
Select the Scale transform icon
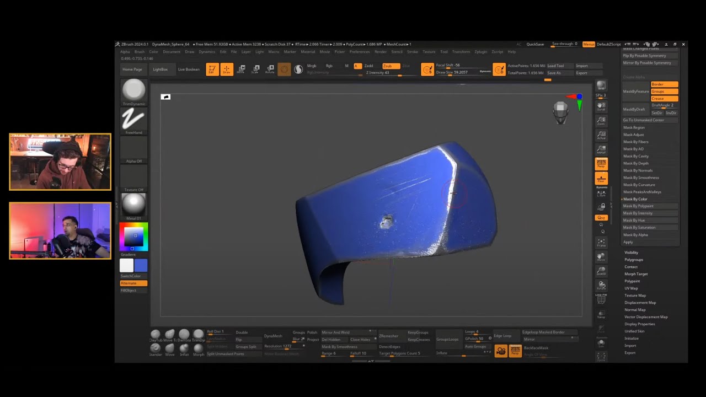pos(255,69)
